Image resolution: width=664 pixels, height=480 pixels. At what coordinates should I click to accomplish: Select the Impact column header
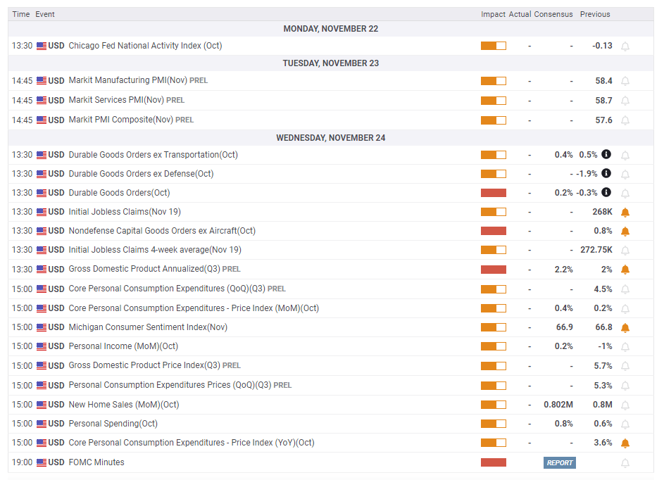pos(493,14)
